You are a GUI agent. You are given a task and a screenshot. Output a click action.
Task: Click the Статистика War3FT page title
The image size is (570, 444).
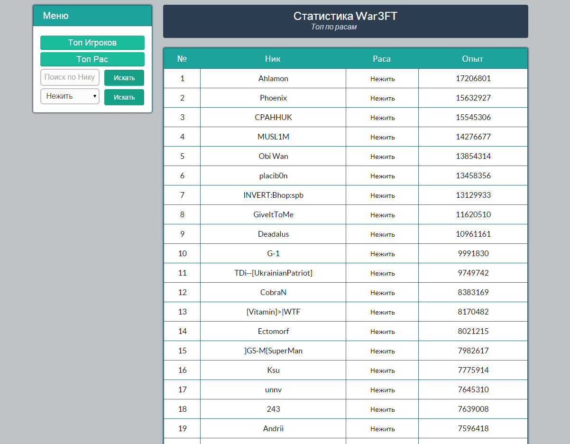(x=345, y=16)
